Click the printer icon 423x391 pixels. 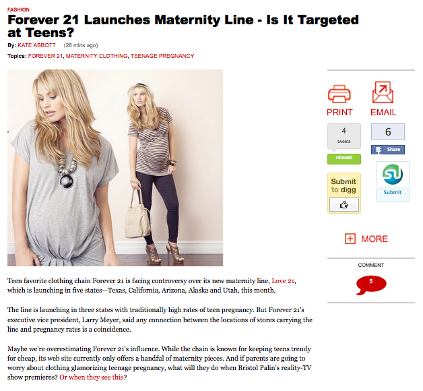click(339, 94)
